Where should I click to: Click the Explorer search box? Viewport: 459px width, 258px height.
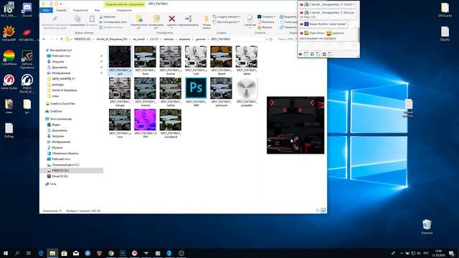click(287, 39)
